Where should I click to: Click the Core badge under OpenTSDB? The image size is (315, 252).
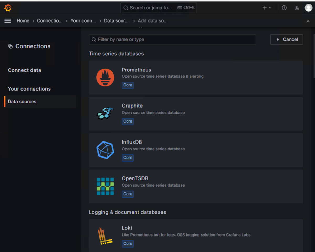point(128,194)
